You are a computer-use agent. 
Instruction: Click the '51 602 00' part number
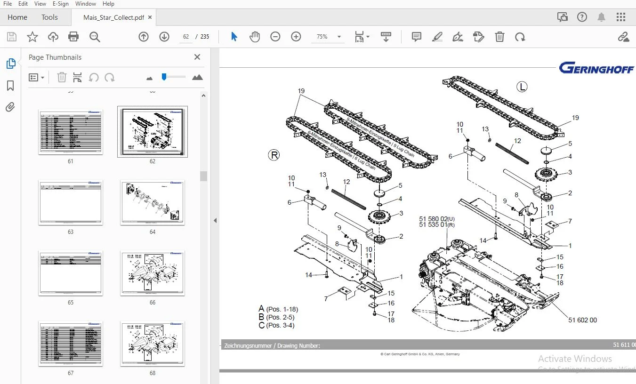pyautogui.click(x=582, y=320)
